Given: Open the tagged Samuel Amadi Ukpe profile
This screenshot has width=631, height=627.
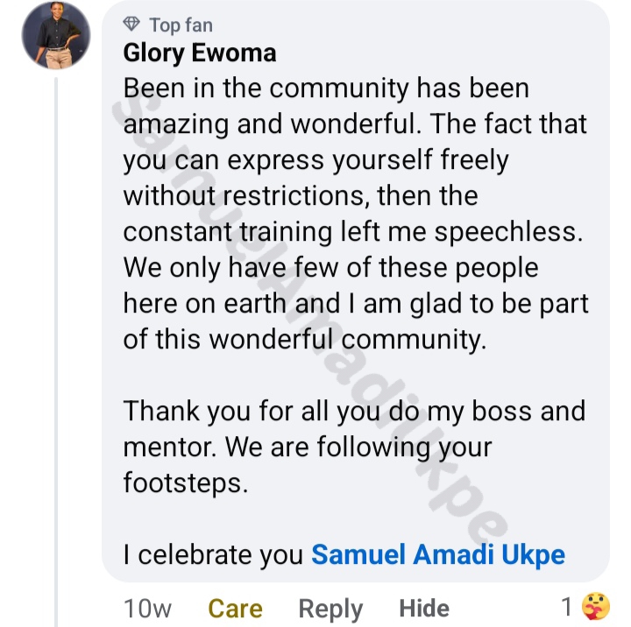Looking at the screenshot, I should (x=438, y=554).
